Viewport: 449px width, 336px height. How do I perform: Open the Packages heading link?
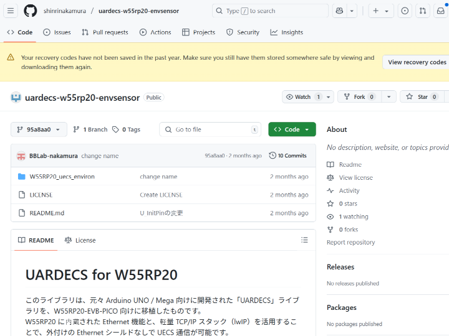coord(342,307)
